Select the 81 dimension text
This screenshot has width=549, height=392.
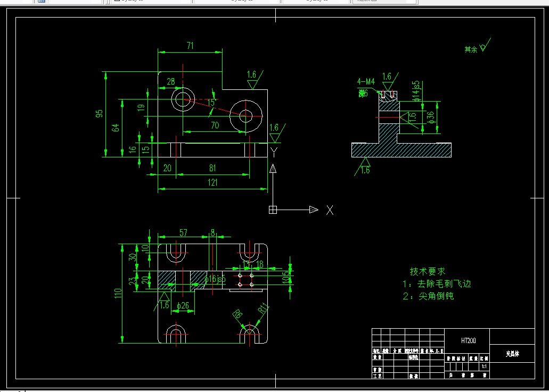212,168
